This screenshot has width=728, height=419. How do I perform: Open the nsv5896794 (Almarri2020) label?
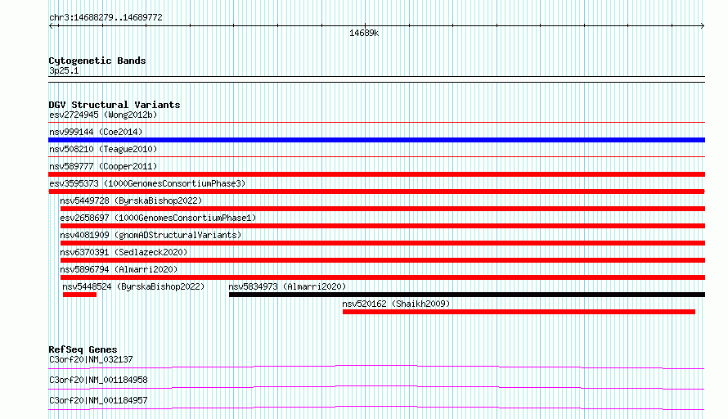(119, 269)
